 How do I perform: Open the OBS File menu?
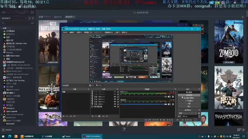[x=65, y=32]
